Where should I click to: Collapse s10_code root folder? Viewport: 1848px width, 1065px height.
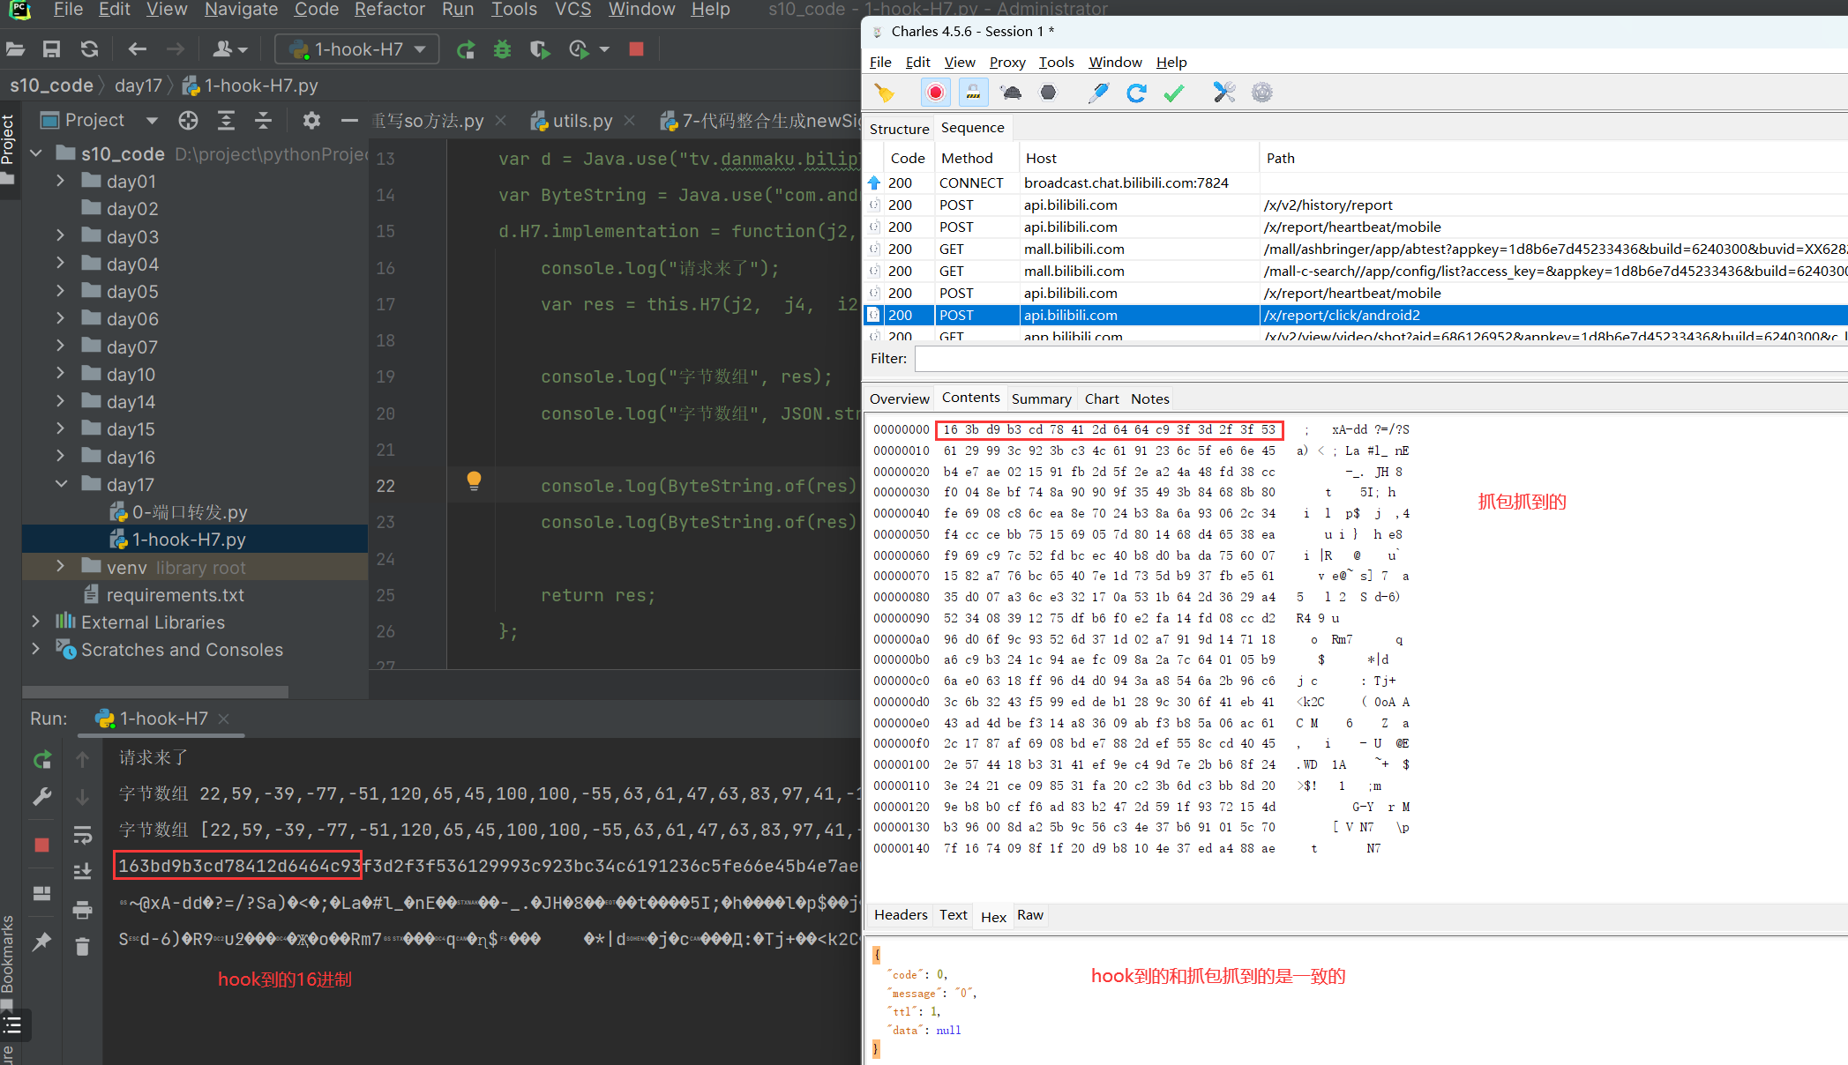click(x=35, y=153)
